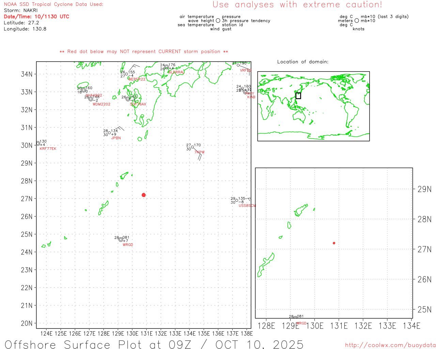Click the Date/Time 10/1130 UTC text
Image resolution: width=436 pixels, height=349 pixels.
pos(36,17)
